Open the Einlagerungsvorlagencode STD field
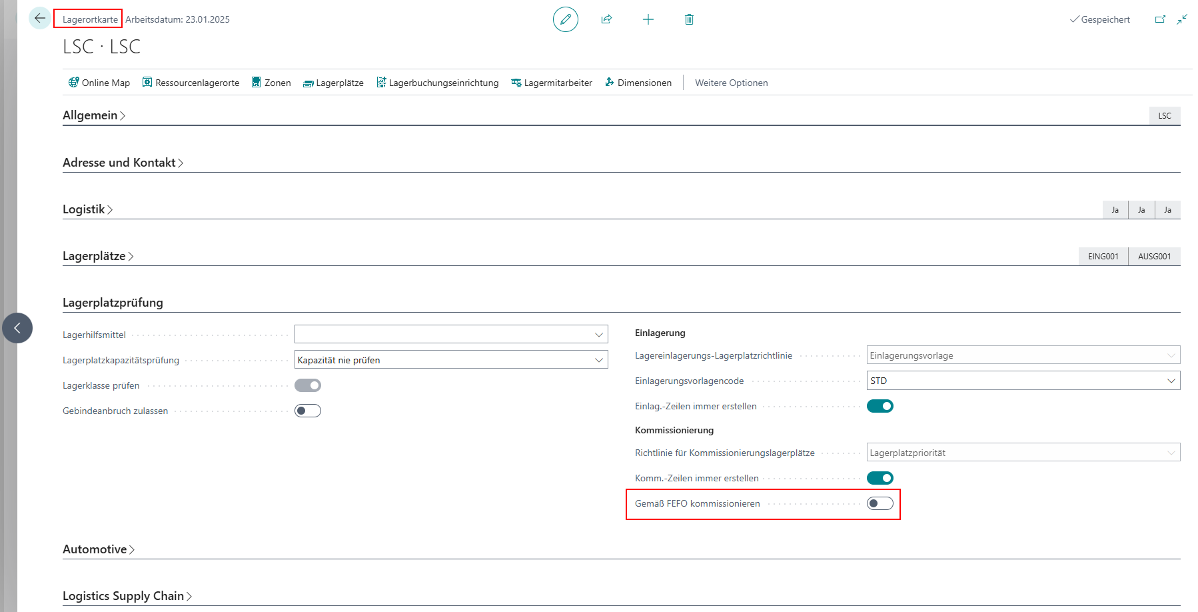1198x612 pixels. 1022,381
